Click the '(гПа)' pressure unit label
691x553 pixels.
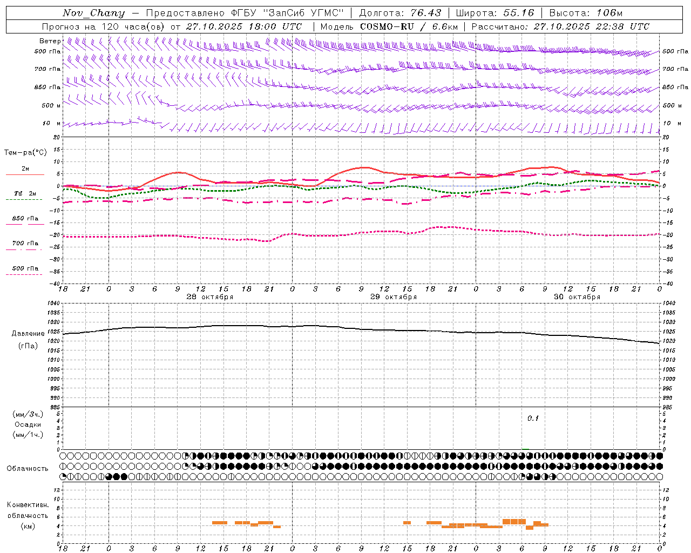28,346
